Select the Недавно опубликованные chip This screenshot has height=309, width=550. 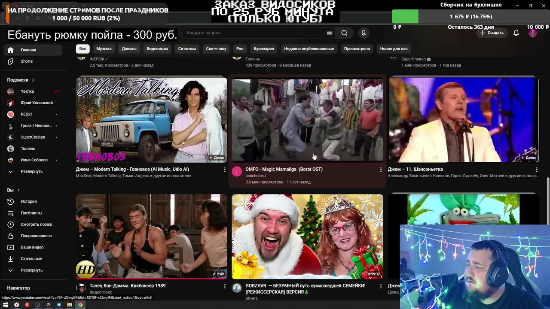click(309, 49)
